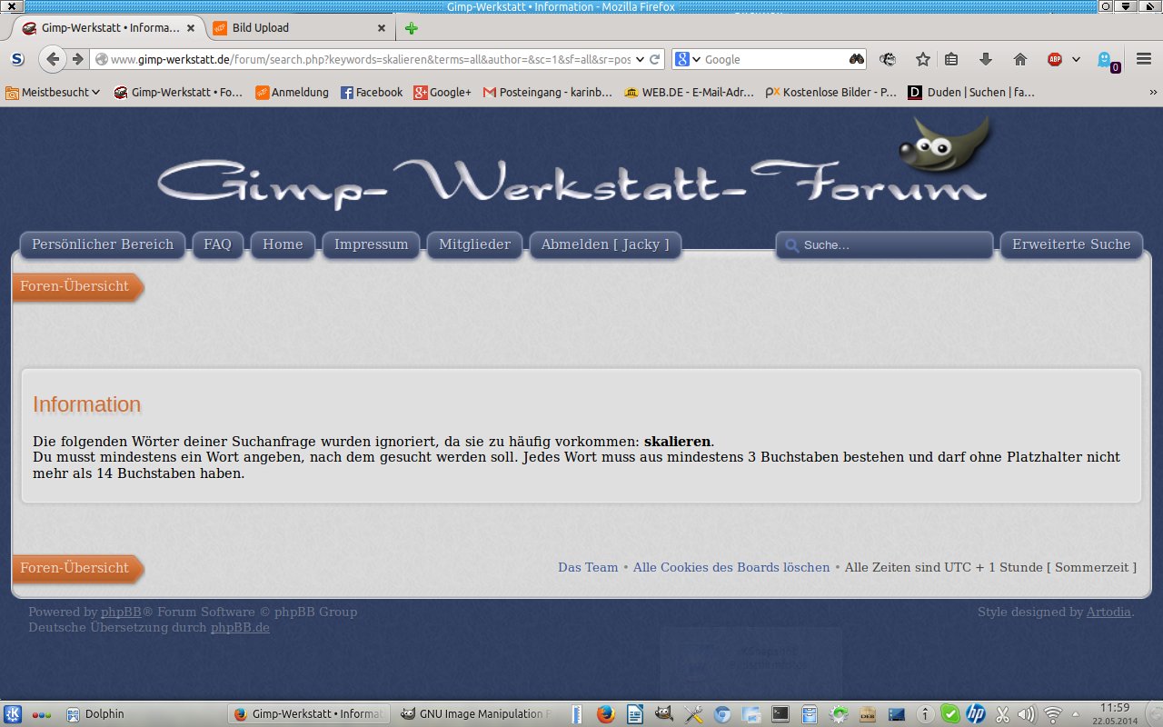Click the forum Suche input field
This screenshot has height=727, width=1163.
(884, 245)
